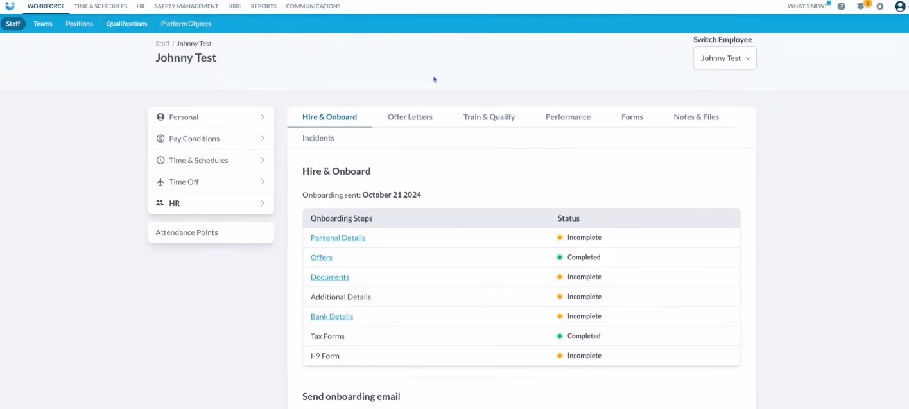Open the user account avatar icon

point(900,6)
